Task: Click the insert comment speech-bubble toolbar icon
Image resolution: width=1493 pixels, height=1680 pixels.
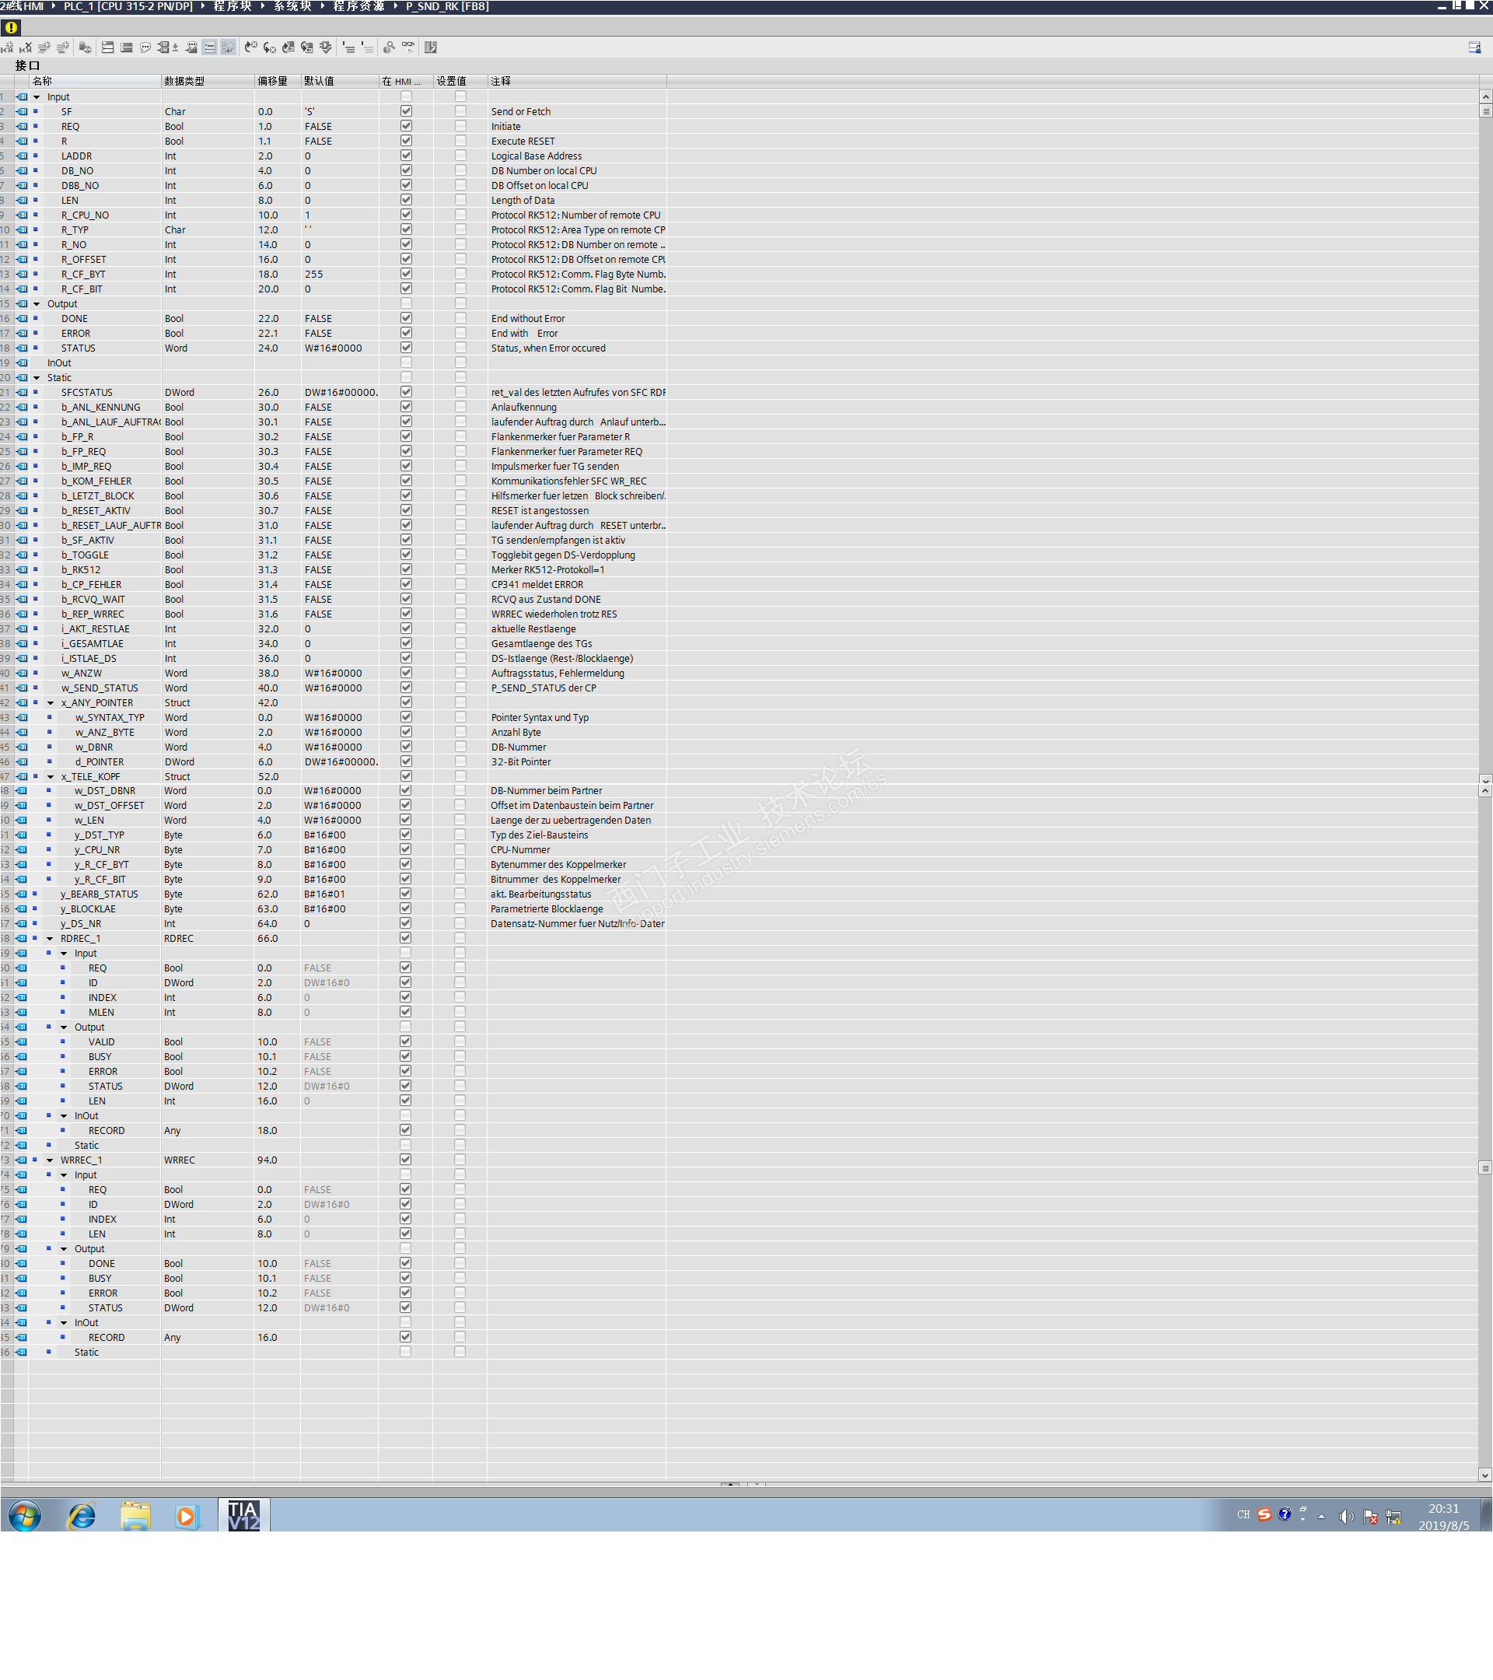Action: click(x=145, y=47)
